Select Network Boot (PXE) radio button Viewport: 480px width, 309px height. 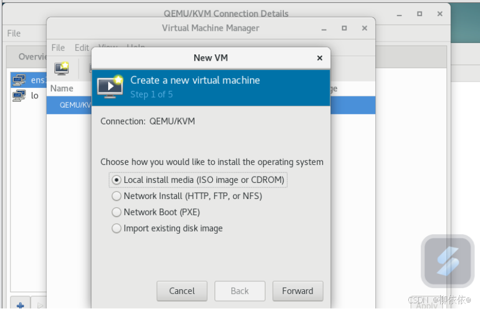[x=117, y=212]
